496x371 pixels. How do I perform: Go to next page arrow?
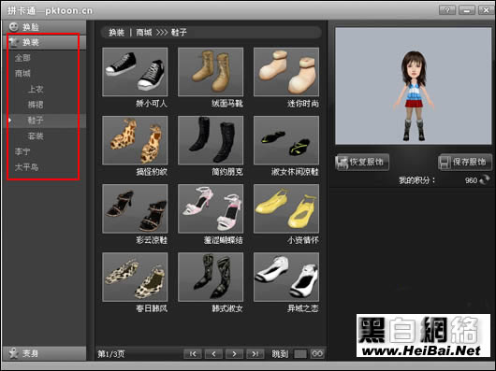click(x=234, y=354)
